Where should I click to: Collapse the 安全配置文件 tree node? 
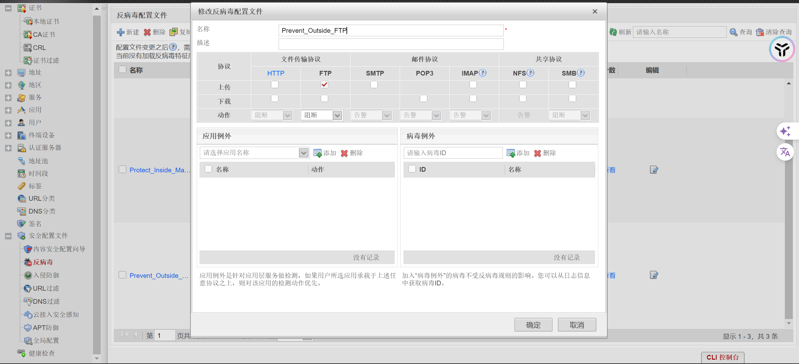tap(8, 236)
